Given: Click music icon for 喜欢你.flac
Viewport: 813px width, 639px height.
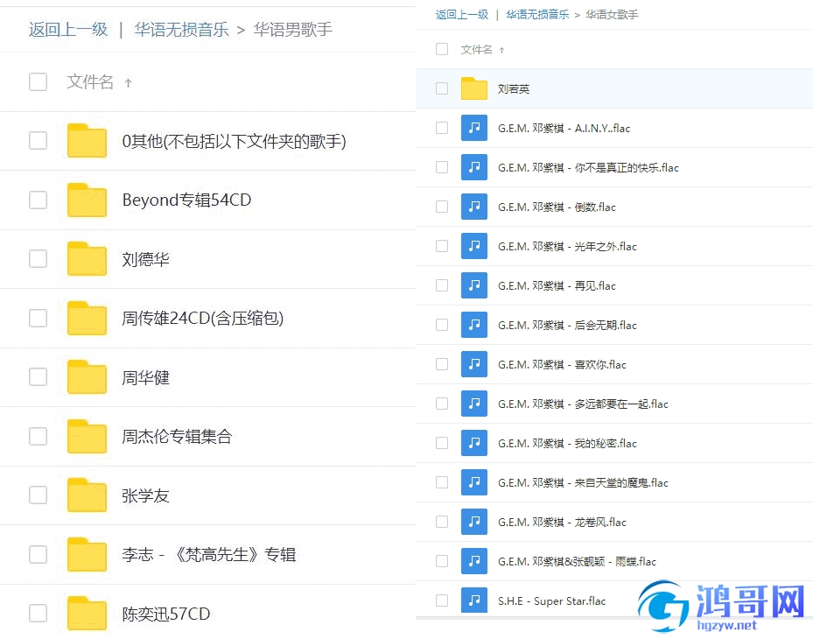Looking at the screenshot, I should click(x=474, y=364).
